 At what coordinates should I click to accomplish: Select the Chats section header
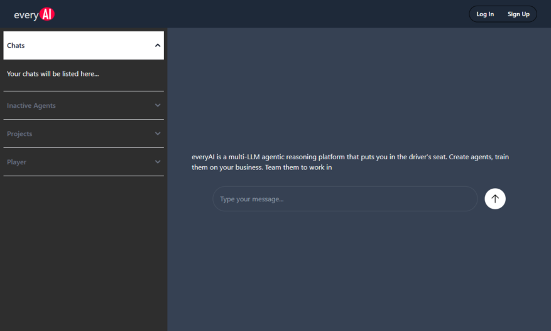pyautogui.click(x=84, y=45)
